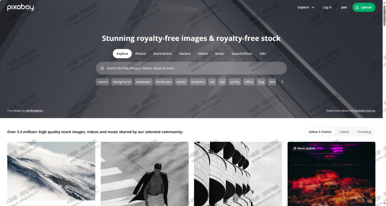Select the Editor's Choice toggle option
Screen dimensions: 386x206
click(x=320, y=132)
